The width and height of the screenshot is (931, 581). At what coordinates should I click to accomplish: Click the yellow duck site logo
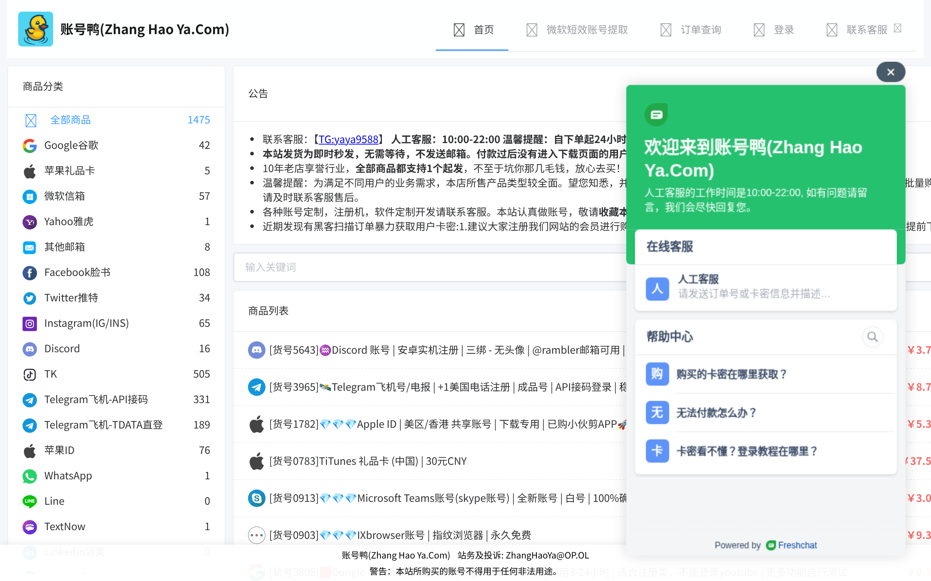[35, 29]
